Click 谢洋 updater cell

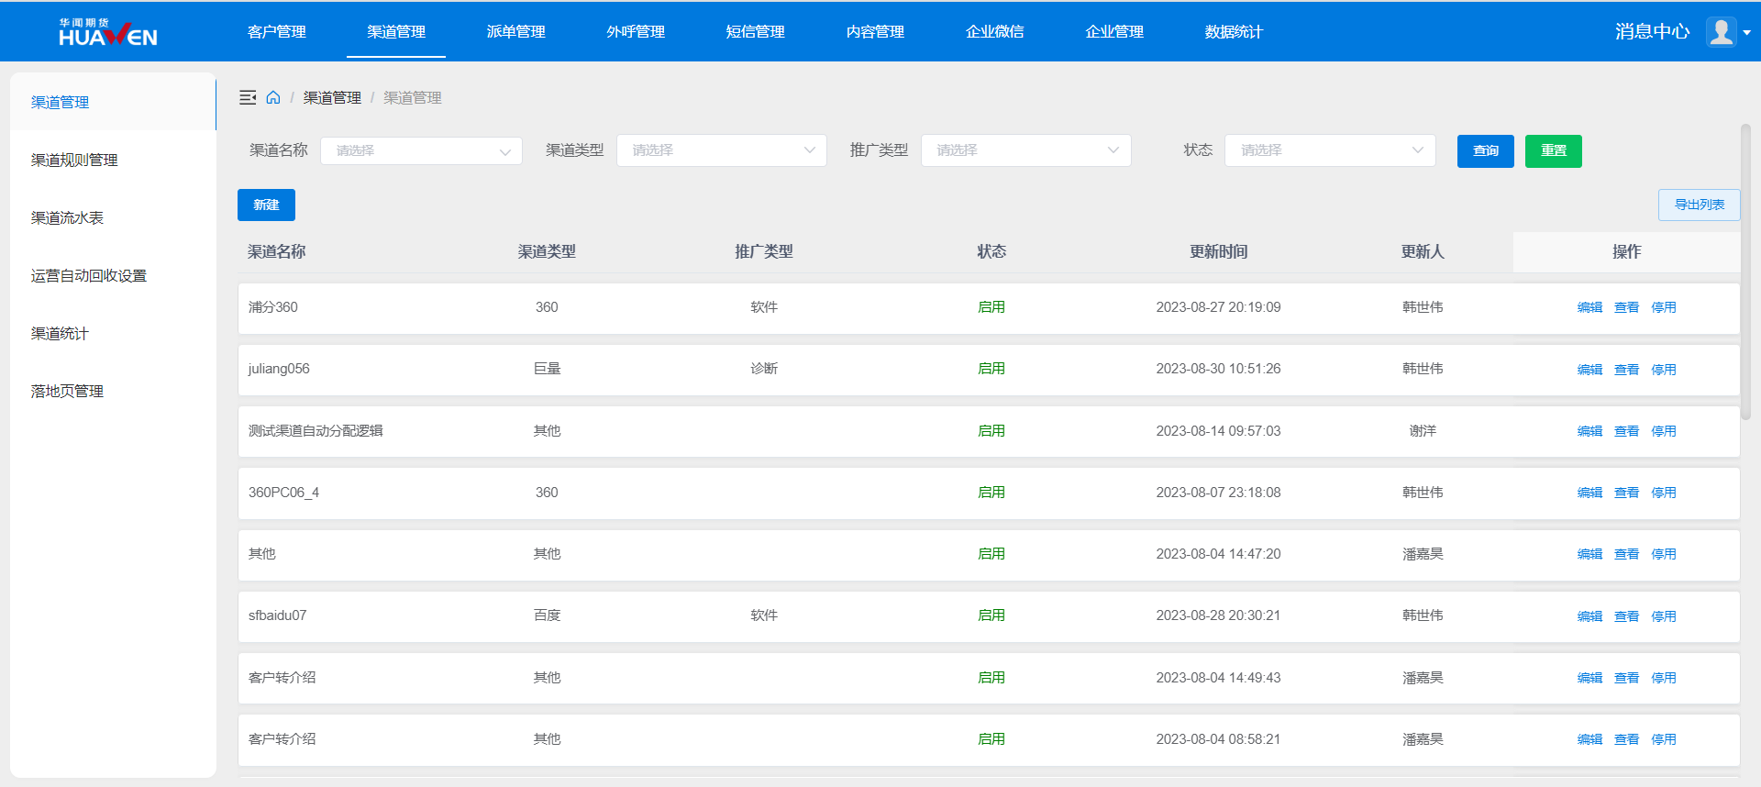(x=1423, y=431)
